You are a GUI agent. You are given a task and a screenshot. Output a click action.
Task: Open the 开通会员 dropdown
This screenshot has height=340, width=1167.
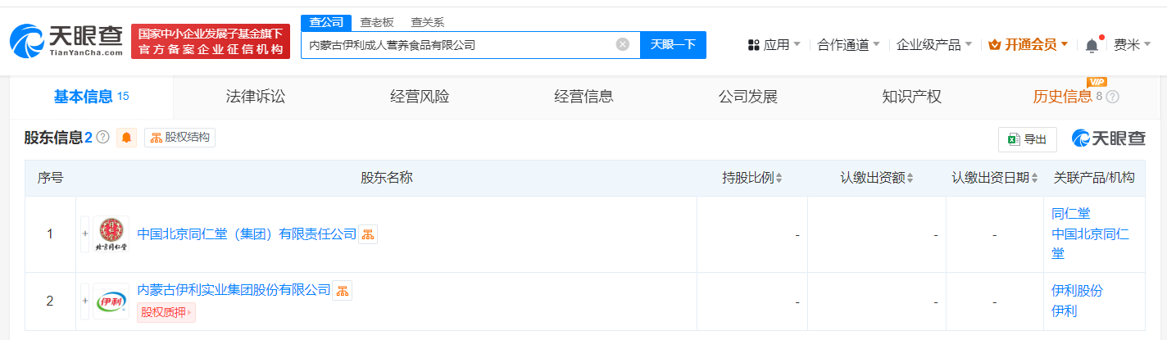point(1029,45)
